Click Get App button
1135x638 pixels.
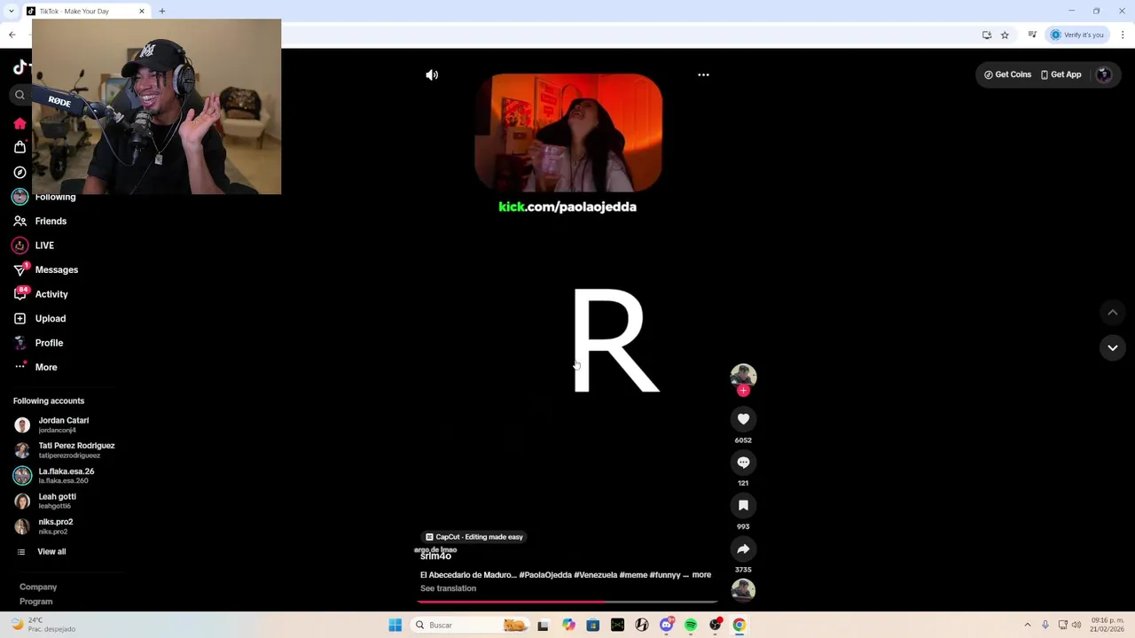point(1061,75)
